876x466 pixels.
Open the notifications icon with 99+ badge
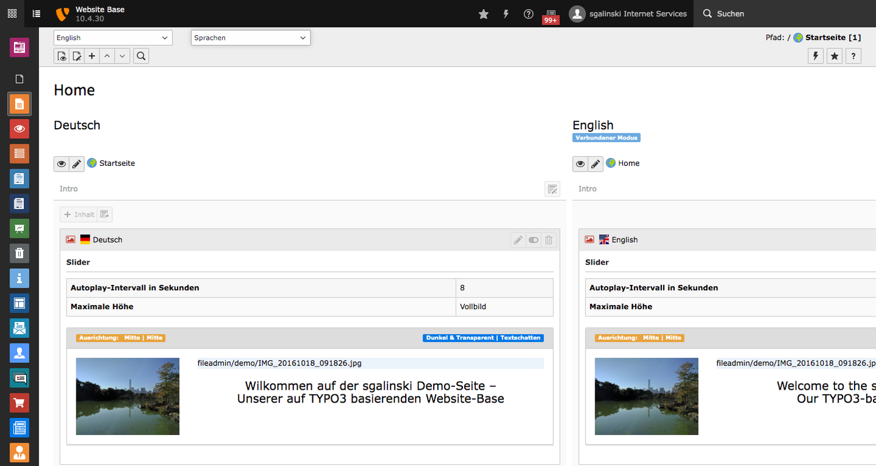[x=550, y=13]
